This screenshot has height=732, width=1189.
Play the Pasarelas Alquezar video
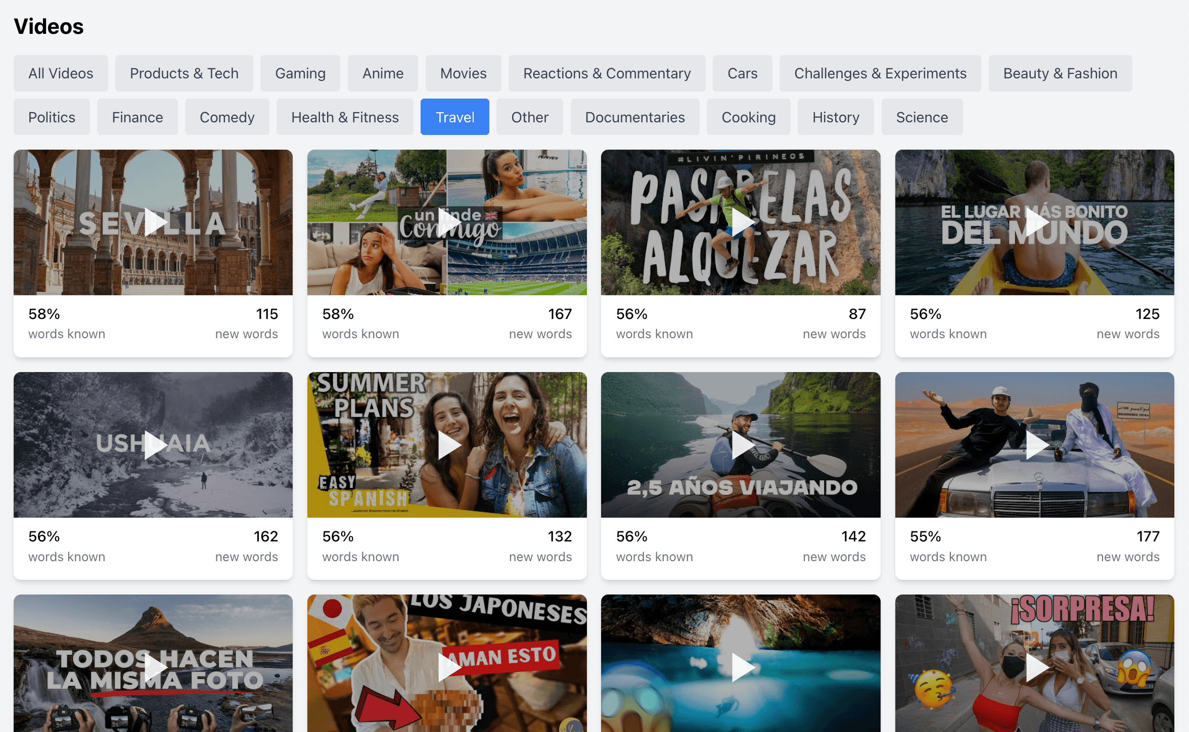coord(742,222)
